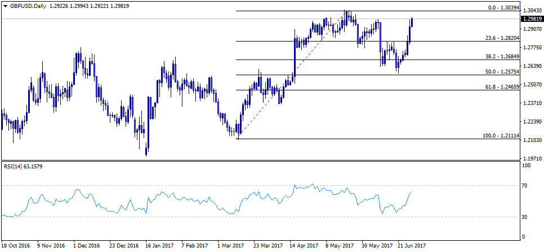Select the latest candlestick on the chart

click(x=412, y=22)
